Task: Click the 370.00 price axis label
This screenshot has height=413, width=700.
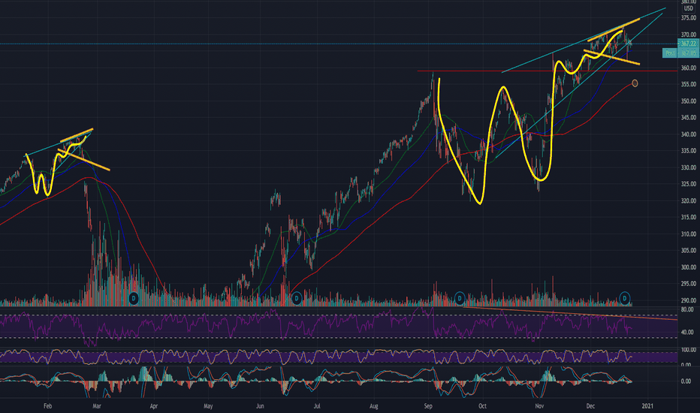Action: (689, 35)
